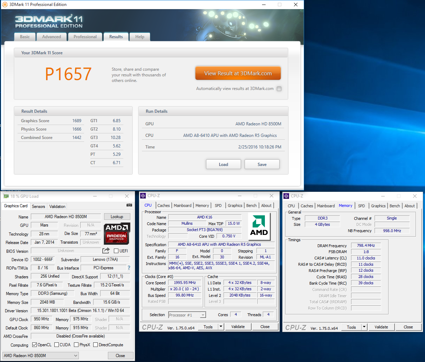Click the DRAM Frequency value 798.4 MHz
The height and width of the screenshot is (362, 425).
point(366,245)
